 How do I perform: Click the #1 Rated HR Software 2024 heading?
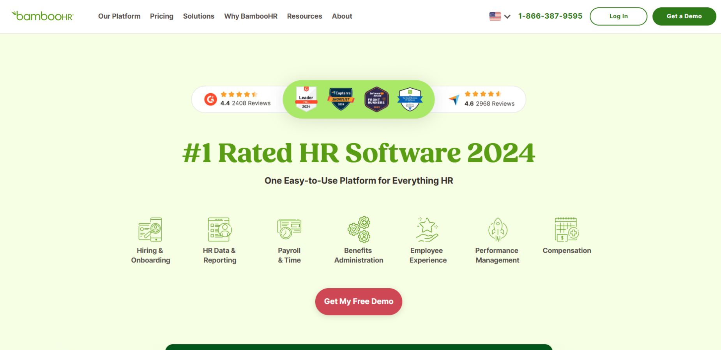[359, 153]
